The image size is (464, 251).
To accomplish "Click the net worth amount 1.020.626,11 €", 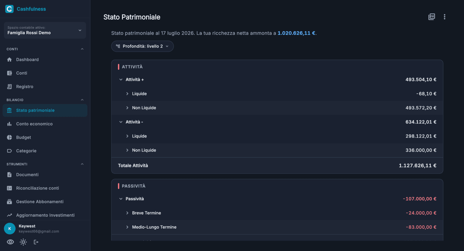I will 296,33.
